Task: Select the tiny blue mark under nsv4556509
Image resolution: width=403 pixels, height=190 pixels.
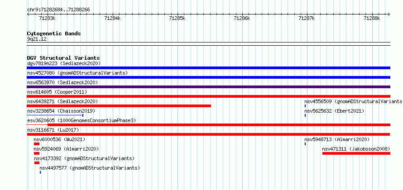Action: [305, 106]
